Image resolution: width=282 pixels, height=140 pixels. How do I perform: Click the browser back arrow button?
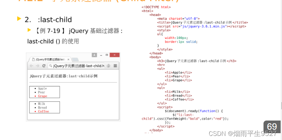tap(32, 66)
